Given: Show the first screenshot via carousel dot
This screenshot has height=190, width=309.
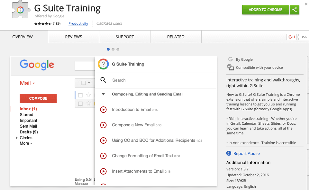Looking at the screenshot, I should 108,49.
